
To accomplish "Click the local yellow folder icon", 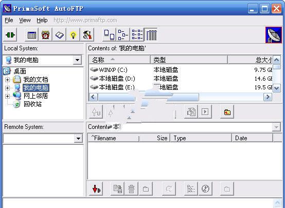I will click(x=227, y=111).
